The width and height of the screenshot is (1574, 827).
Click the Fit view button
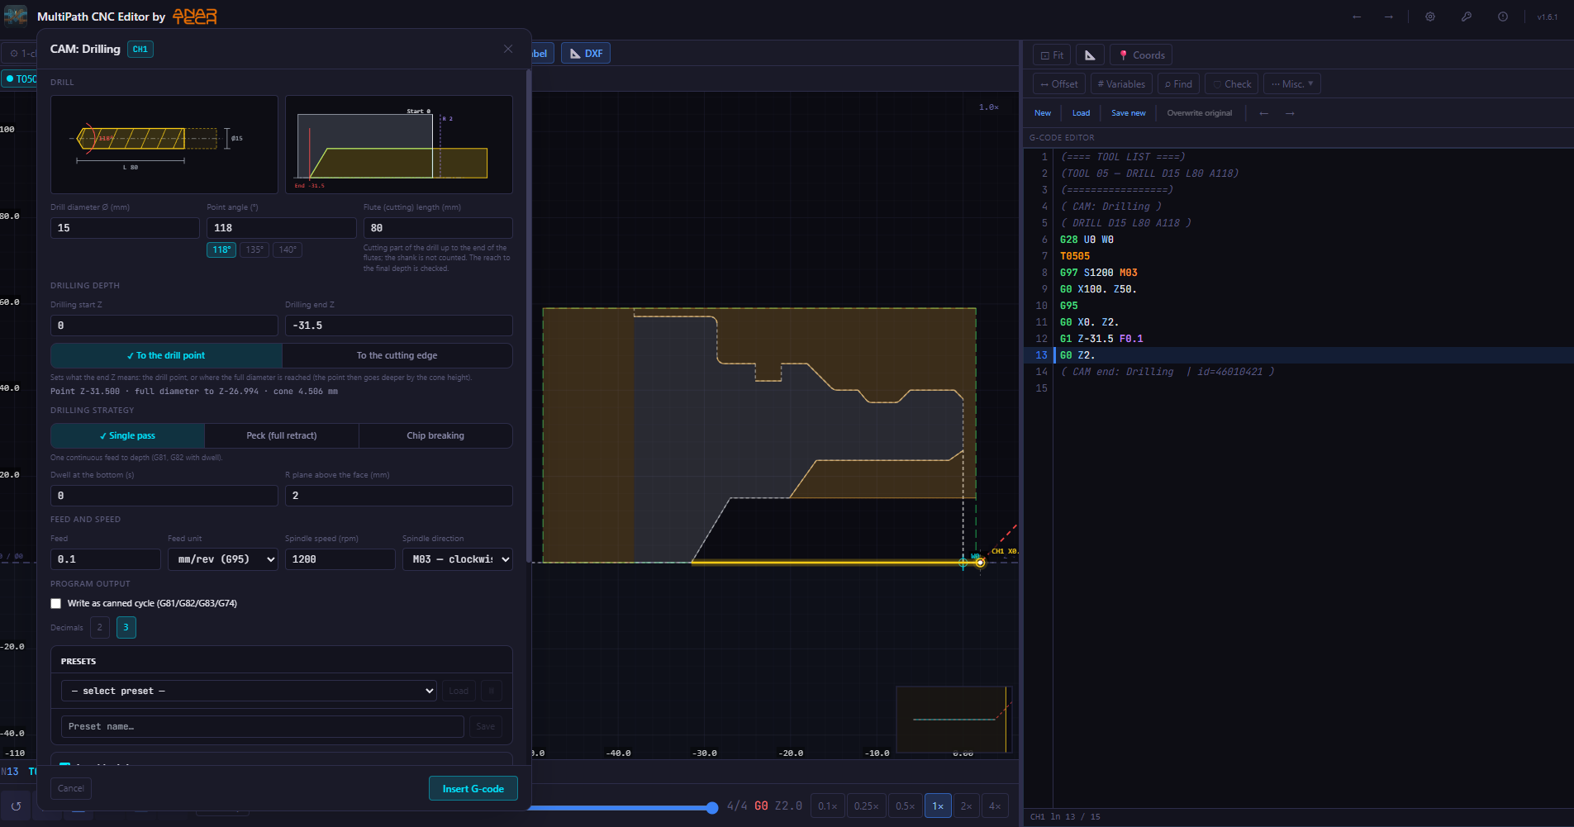coord(1052,55)
